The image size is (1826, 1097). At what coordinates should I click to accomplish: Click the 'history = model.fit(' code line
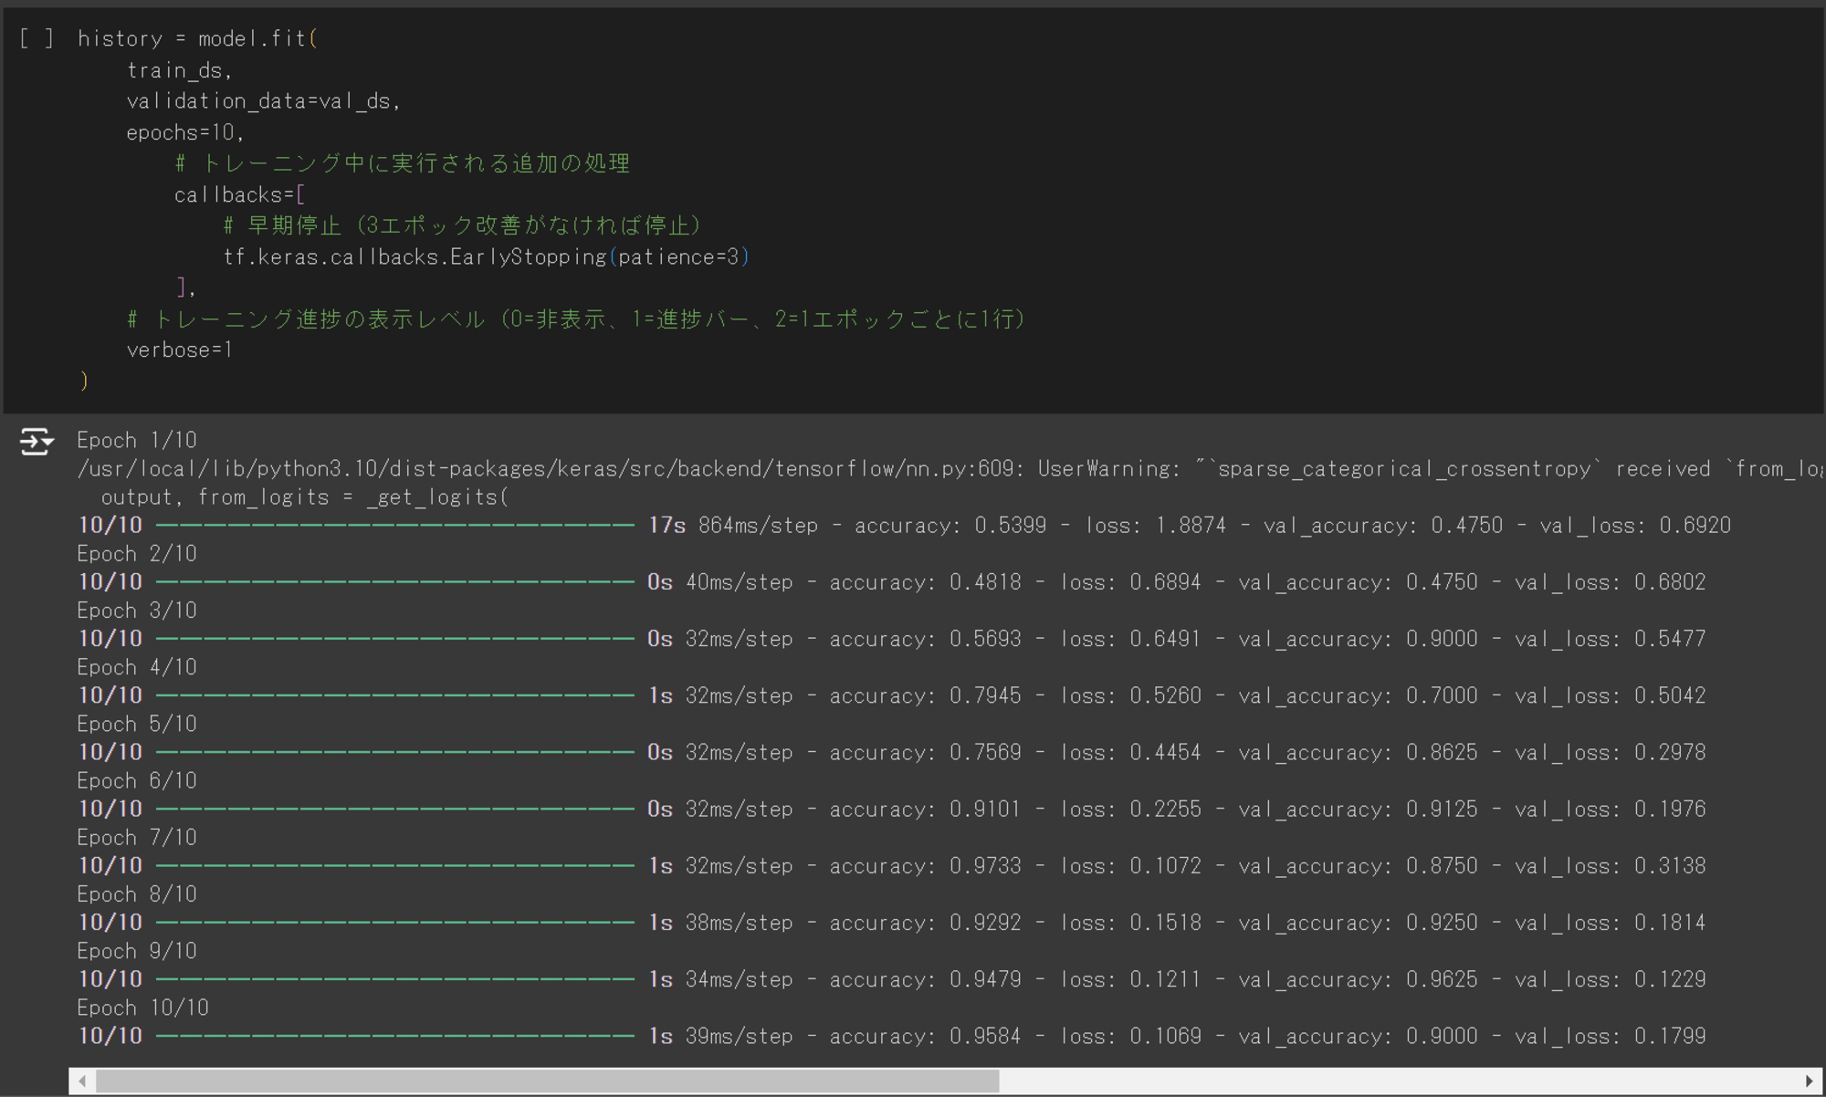pos(197,38)
